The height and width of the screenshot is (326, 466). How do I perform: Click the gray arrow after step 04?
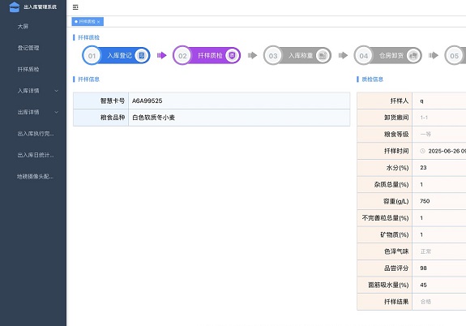pyautogui.click(x=434, y=55)
